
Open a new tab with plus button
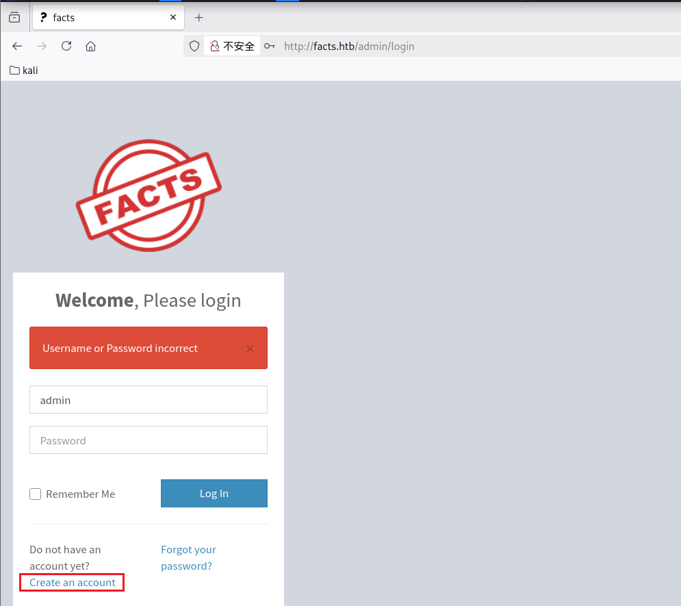(199, 18)
